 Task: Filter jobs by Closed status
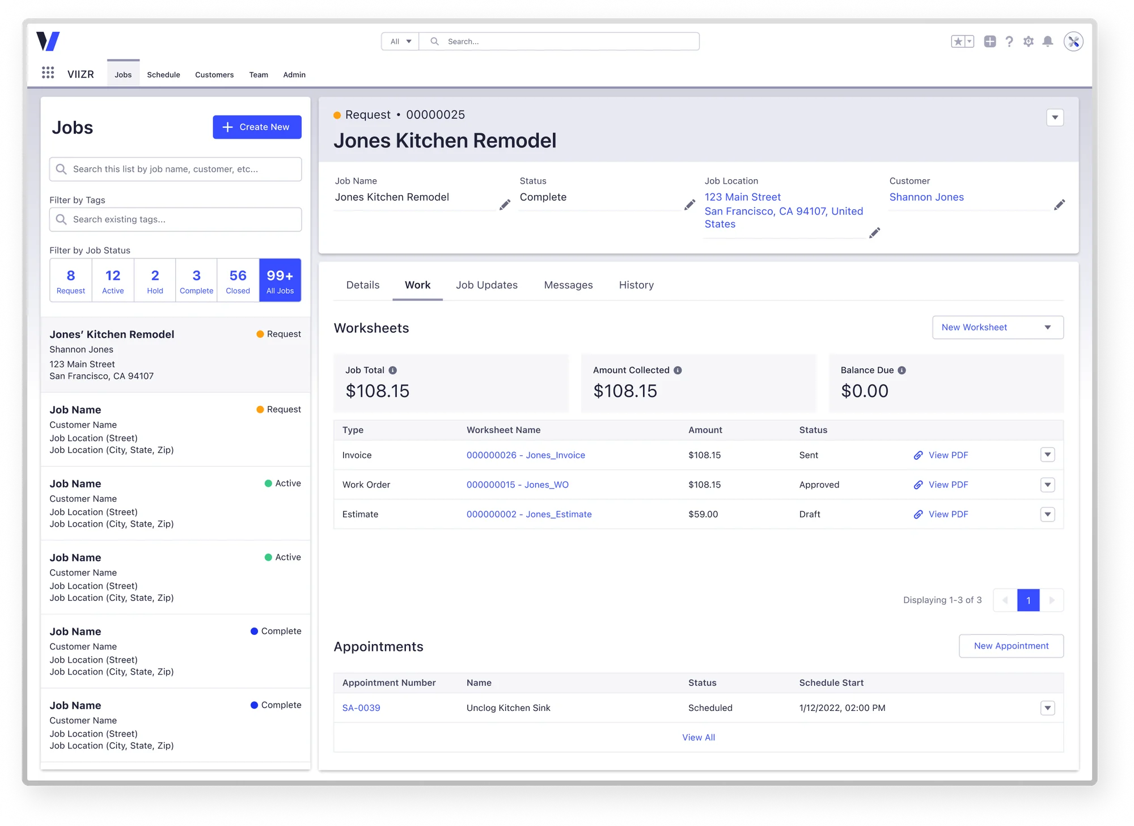[238, 281]
